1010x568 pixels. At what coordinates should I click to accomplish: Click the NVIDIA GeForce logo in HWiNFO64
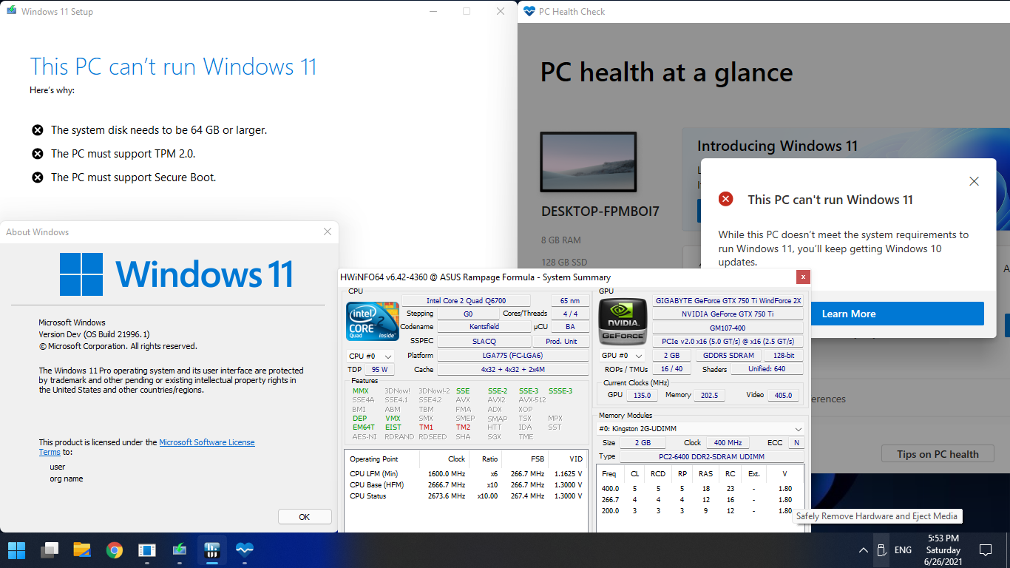(621, 321)
